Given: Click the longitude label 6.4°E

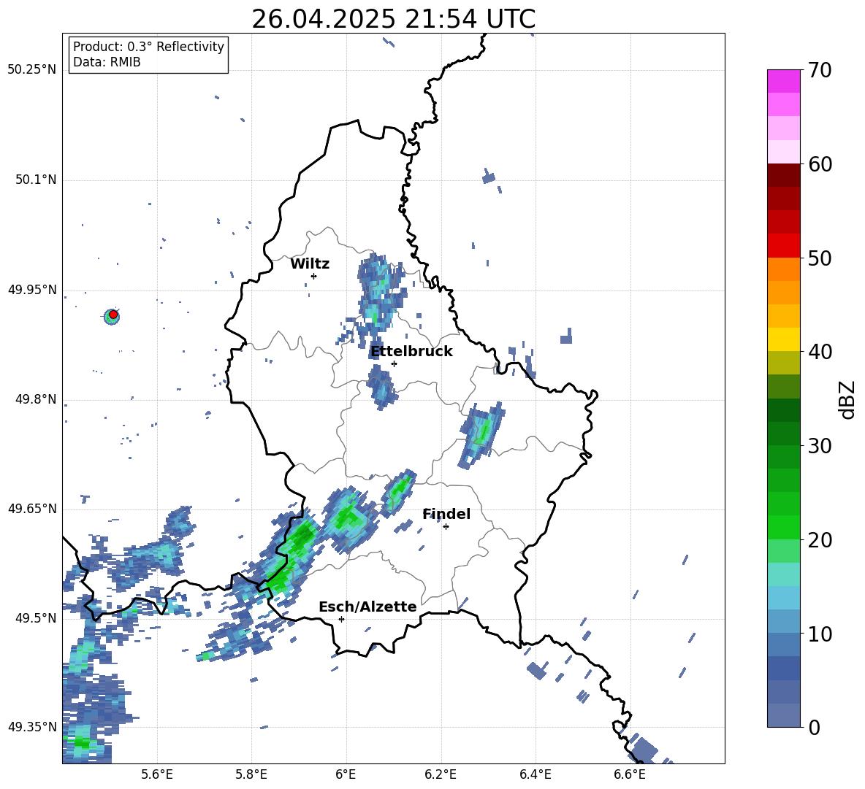Looking at the screenshot, I should [x=535, y=774].
